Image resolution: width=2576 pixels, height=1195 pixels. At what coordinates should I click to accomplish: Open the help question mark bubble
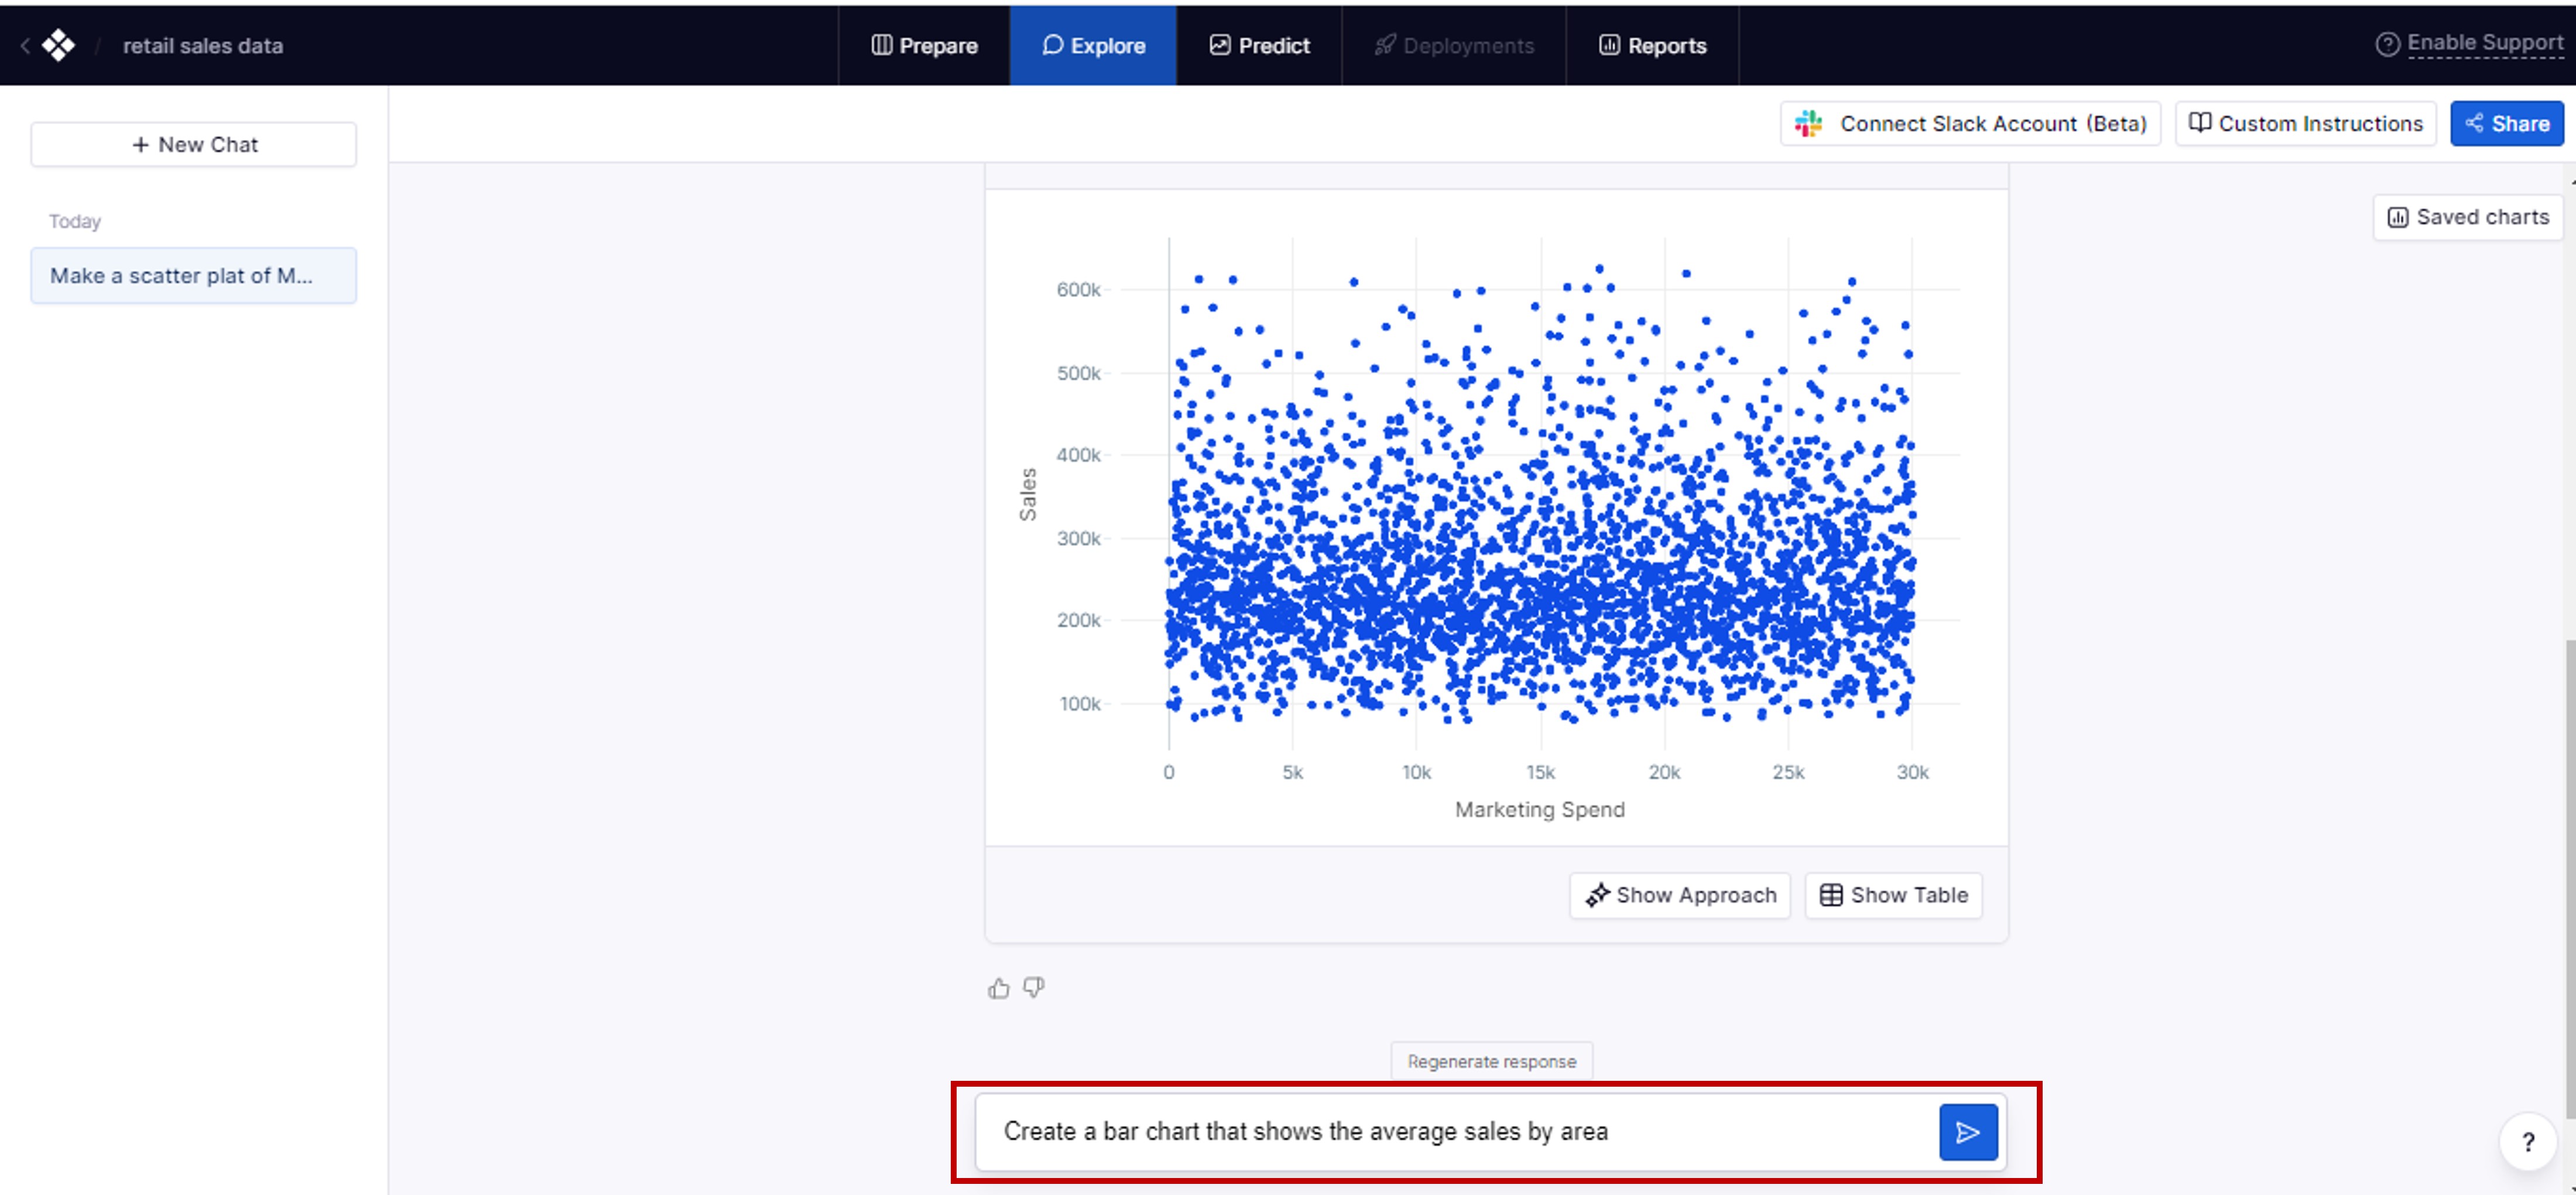(2527, 1142)
